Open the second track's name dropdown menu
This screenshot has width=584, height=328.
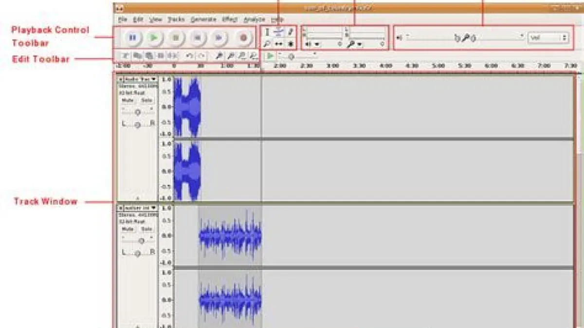coord(154,208)
